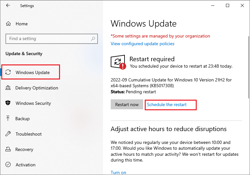Click the Status: Pending restart text
Viewport: 250px width, 175px height.
[x=133, y=92]
